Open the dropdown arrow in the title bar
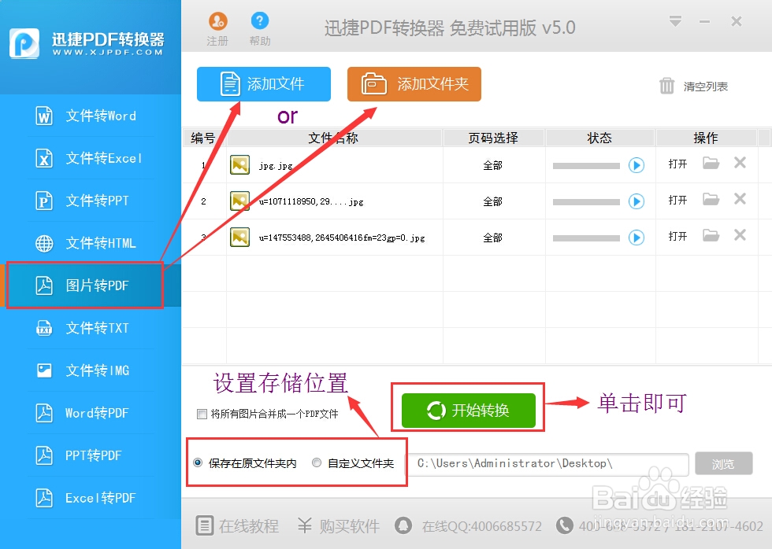This screenshot has height=549, width=772. click(x=676, y=21)
